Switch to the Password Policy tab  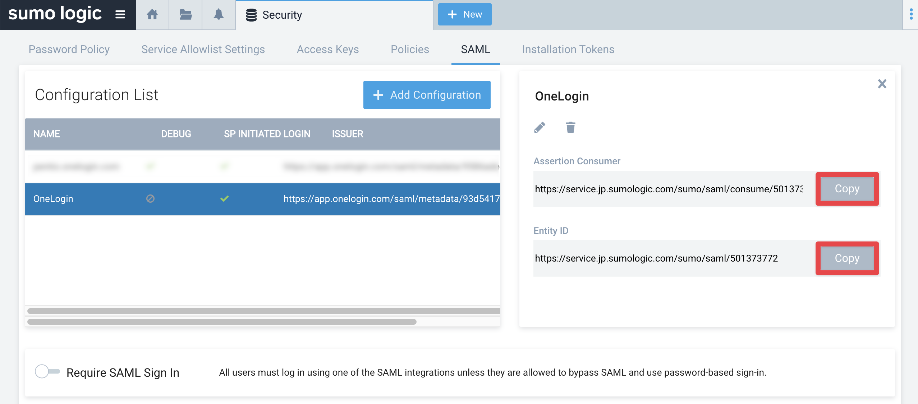(69, 49)
